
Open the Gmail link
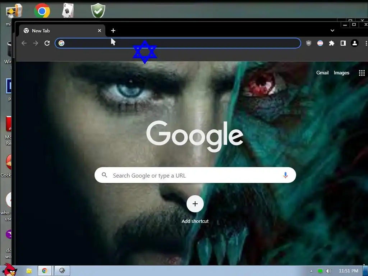click(322, 73)
